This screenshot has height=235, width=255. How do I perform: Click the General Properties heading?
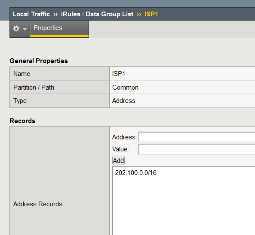click(39, 61)
